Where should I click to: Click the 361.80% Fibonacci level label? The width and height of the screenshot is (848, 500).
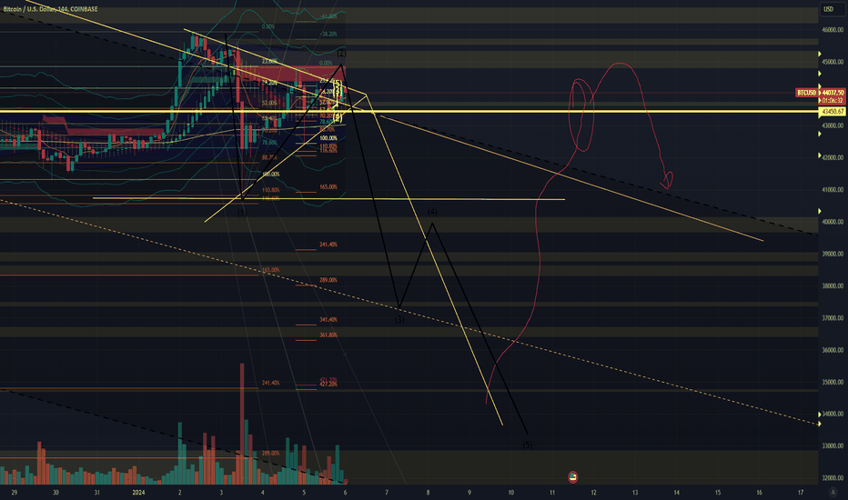coord(328,335)
